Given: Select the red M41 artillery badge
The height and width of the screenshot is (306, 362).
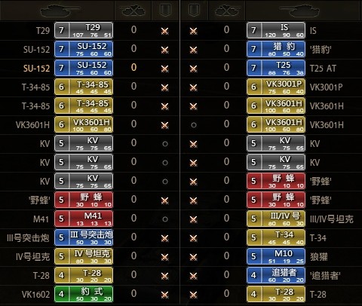Looking at the screenshot, I should pyautogui.click(x=84, y=219).
